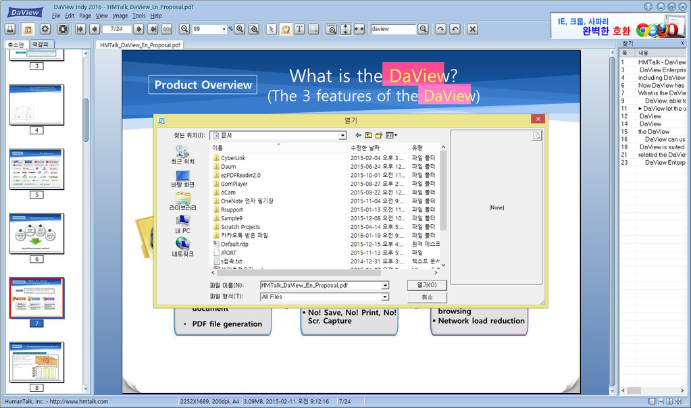Select page 8 thumbnail in the side panel
Viewport: 691px width, 408px height.
point(37,362)
